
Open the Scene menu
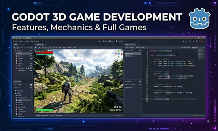(15, 41)
